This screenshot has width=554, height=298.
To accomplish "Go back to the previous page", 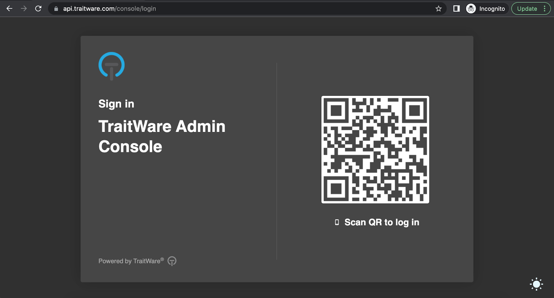I will [x=9, y=9].
